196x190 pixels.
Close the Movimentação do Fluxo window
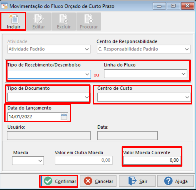187,6
